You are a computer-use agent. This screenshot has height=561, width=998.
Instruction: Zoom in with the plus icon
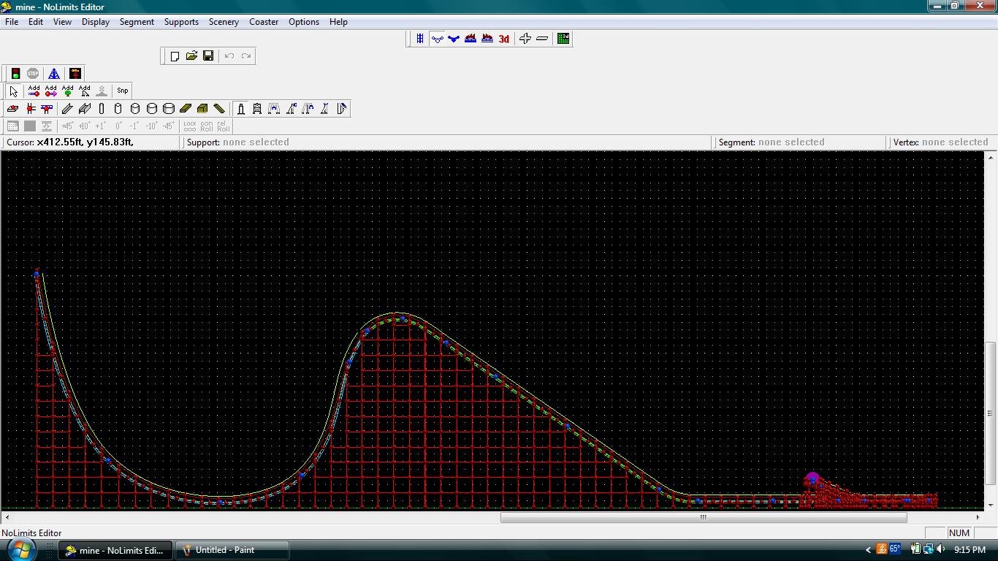(x=525, y=39)
